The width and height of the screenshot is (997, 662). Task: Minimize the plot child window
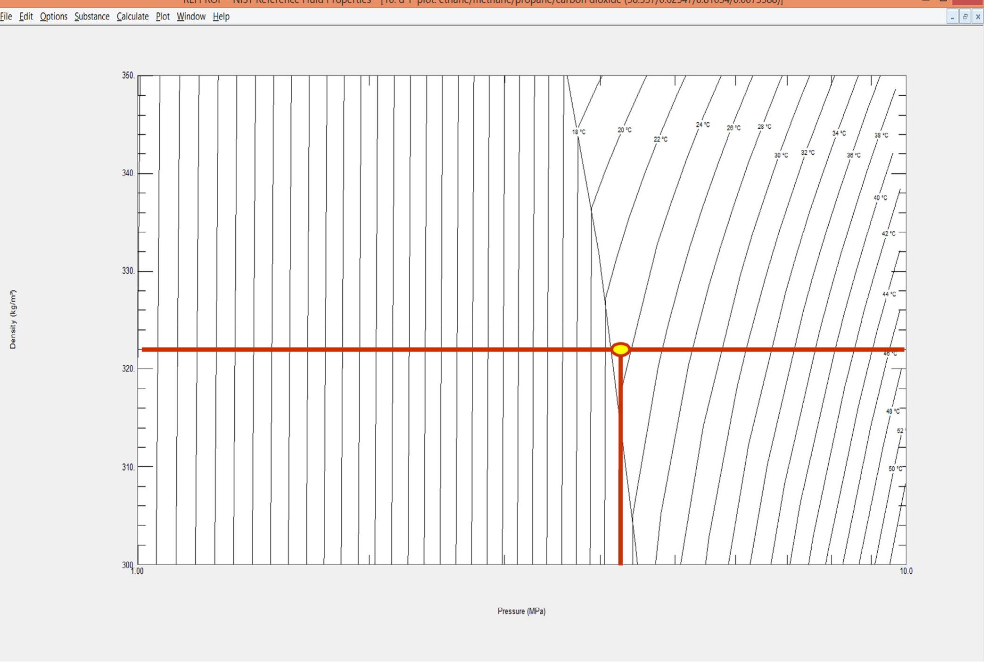pos(952,17)
